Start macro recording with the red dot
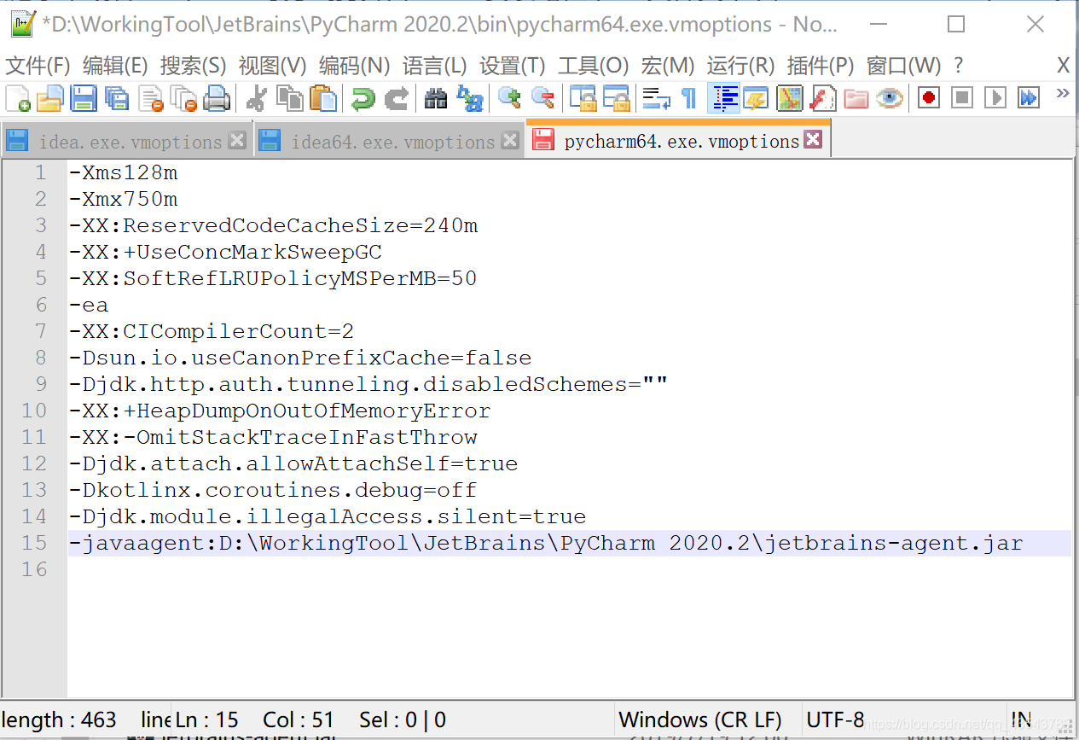 tap(929, 98)
